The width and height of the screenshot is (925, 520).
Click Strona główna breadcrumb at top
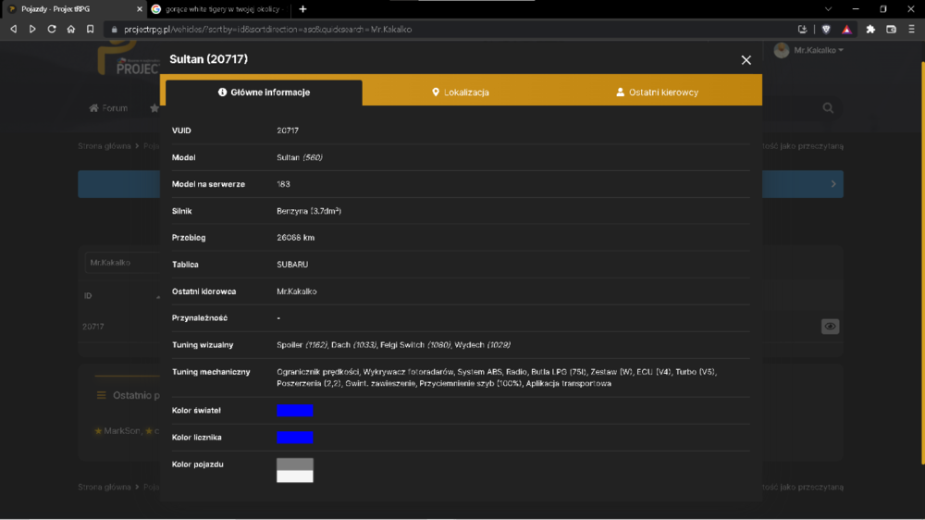[105, 146]
